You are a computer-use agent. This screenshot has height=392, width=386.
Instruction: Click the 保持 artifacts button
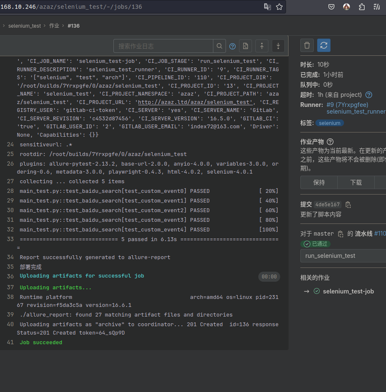tap(319, 182)
